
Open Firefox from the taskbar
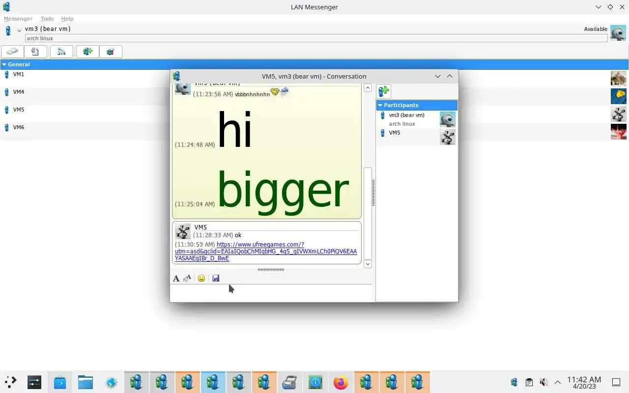(341, 382)
